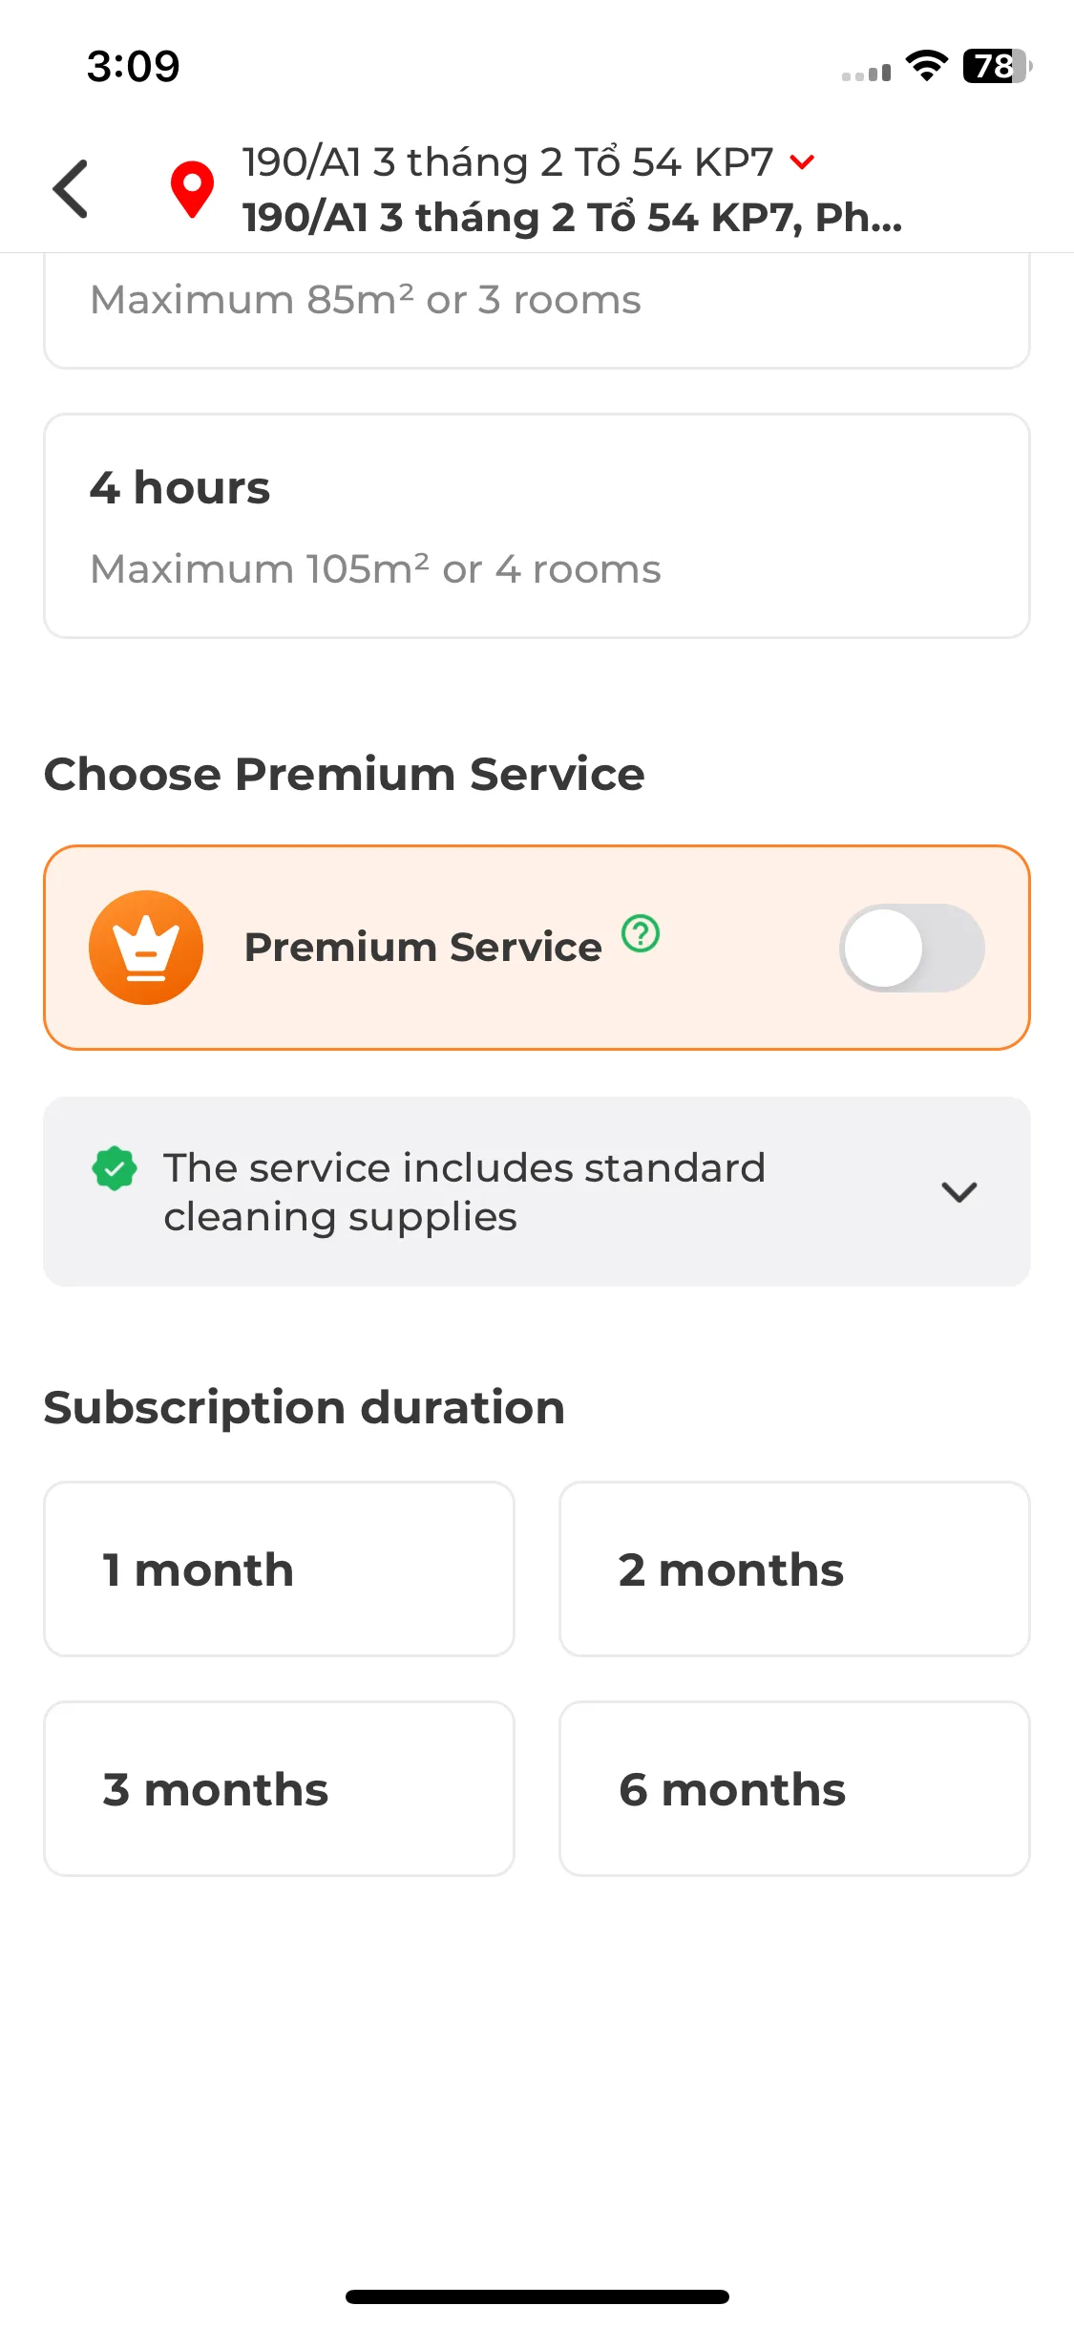
Task: Tap the back arrow icon
Action: click(x=71, y=189)
